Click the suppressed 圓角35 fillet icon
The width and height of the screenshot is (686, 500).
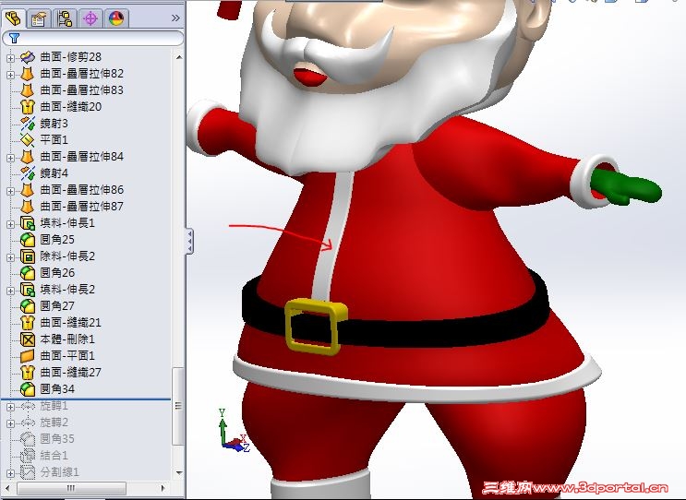28,439
